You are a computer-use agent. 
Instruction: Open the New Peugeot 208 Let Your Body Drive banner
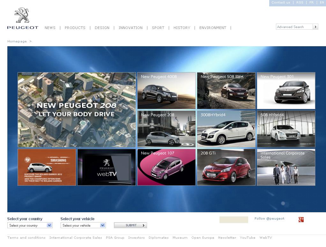77,110
